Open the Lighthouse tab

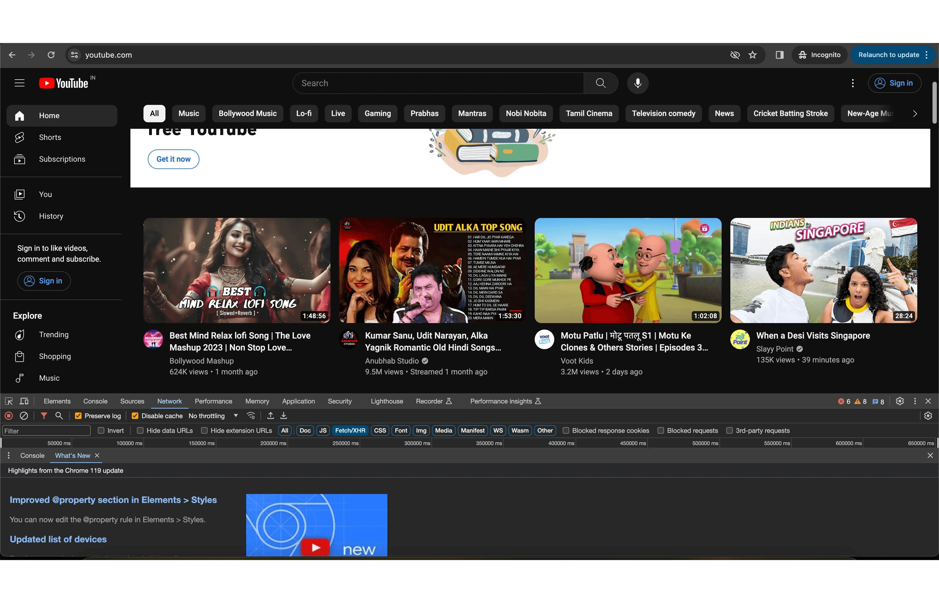[387, 401]
